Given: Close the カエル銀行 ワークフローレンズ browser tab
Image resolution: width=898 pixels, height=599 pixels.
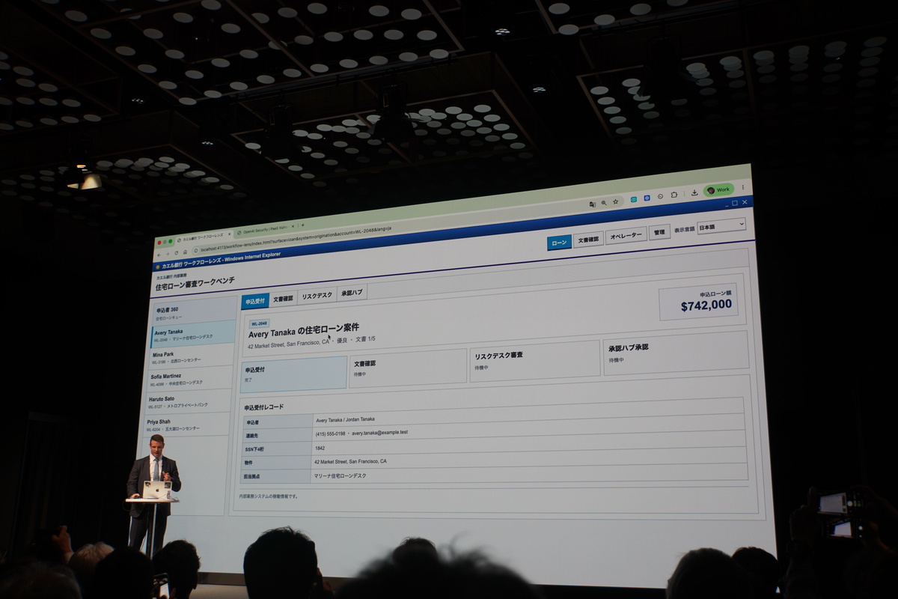Looking at the screenshot, I should pos(229,234).
